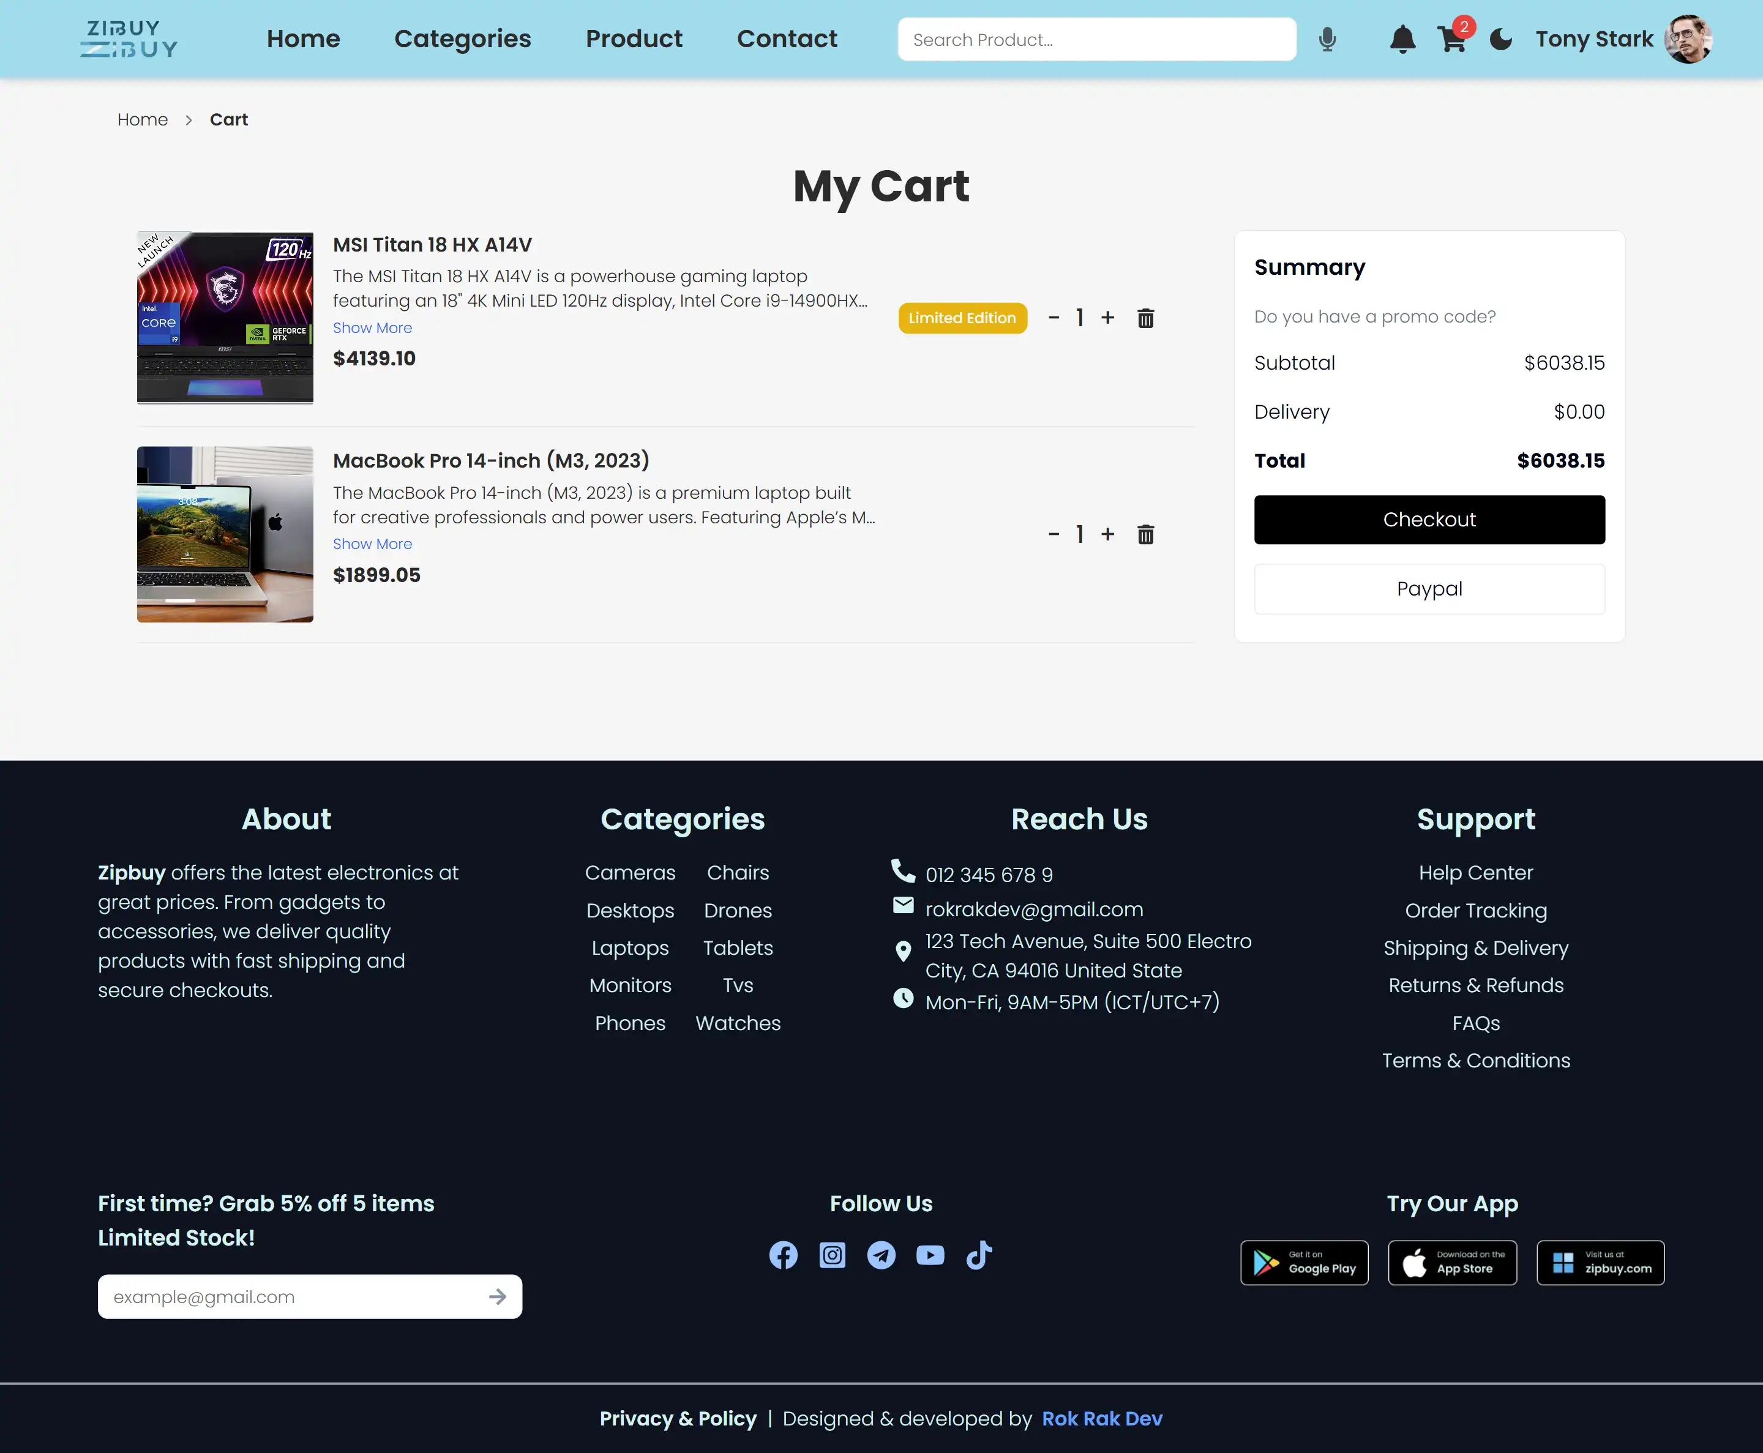This screenshot has width=1763, height=1453.
Task: Get it on Google Play badge
Action: coord(1304,1262)
